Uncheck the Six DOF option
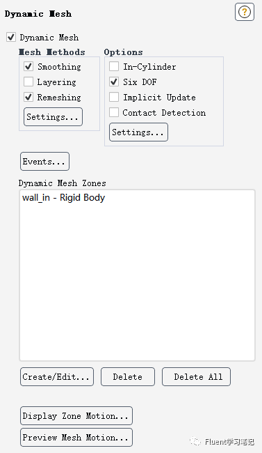The width and height of the screenshot is (262, 453). pos(114,82)
